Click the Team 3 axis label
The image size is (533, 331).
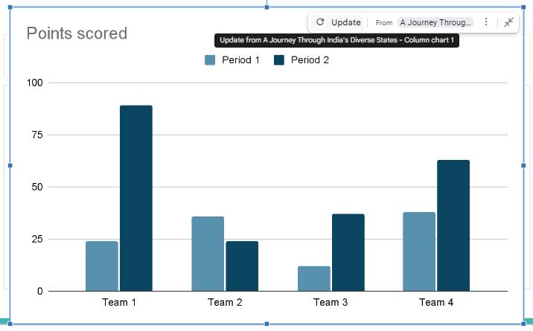tap(331, 302)
